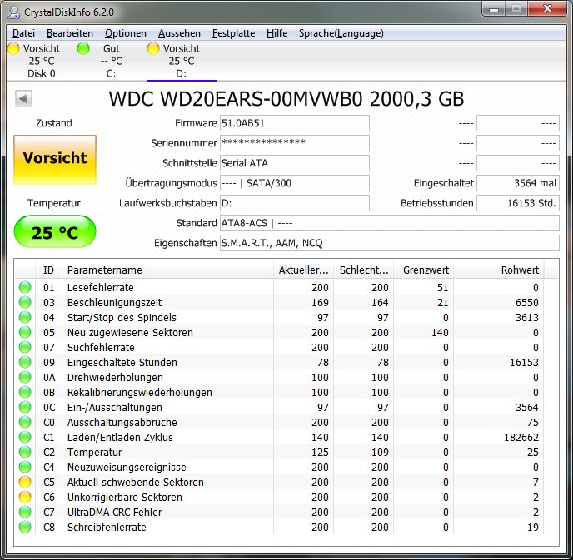This screenshot has height=560, width=573.
Task: Click the Aktueller column header
Action: tap(304, 270)
